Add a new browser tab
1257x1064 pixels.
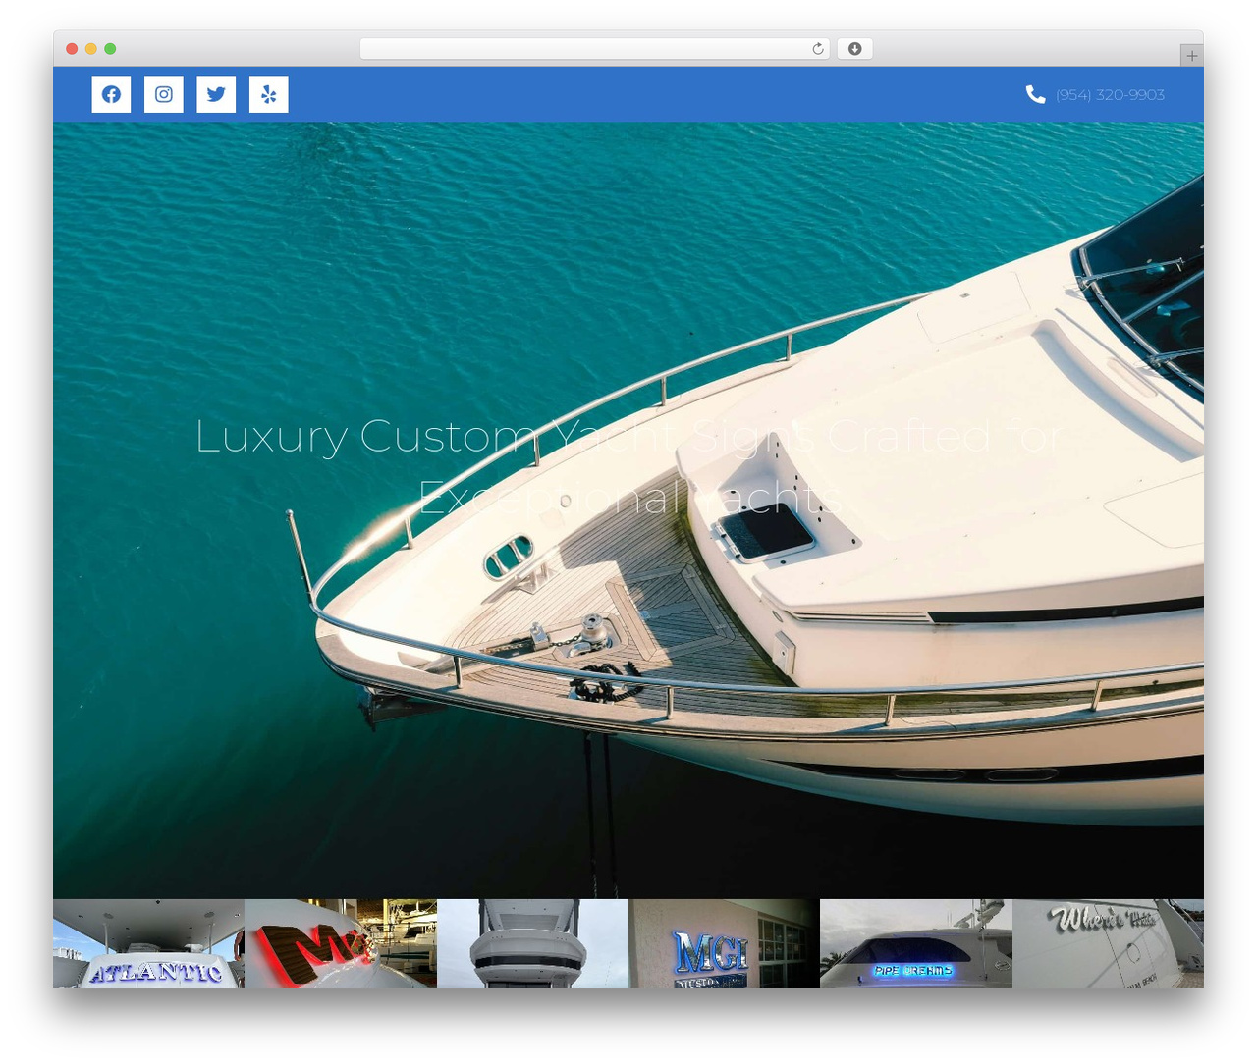pyautogui.click(x=1191, y=56)
